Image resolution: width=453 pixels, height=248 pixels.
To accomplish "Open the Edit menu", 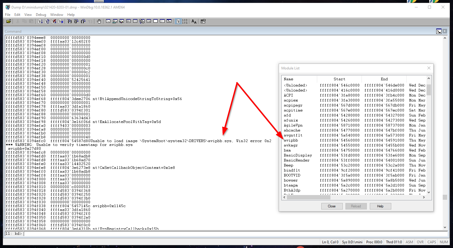I will 17,15.
